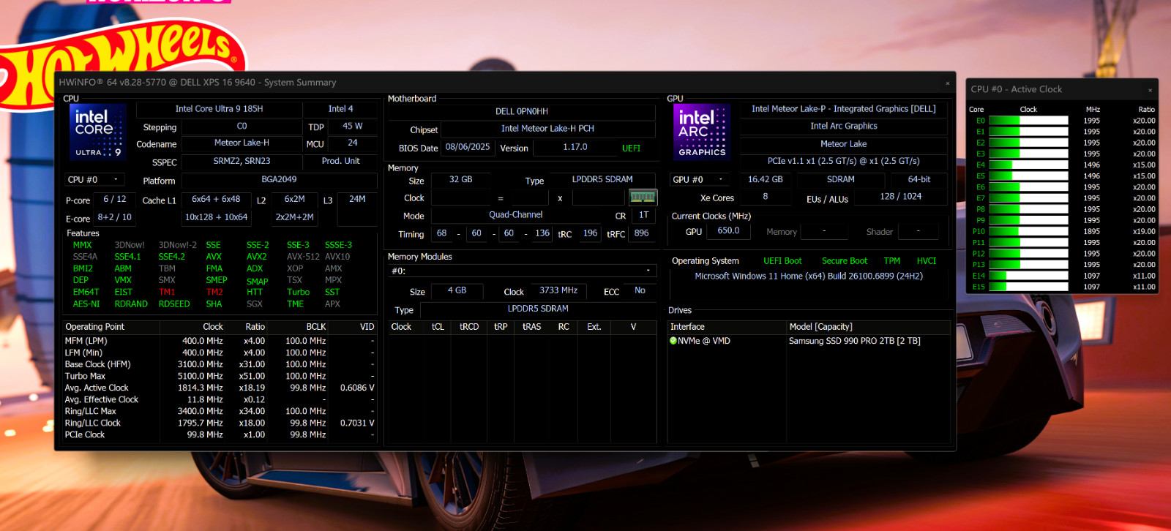Viewport: 1171px width, 531px height.
Task: Click the Operating Point column header
Action: tap(94, 327)
